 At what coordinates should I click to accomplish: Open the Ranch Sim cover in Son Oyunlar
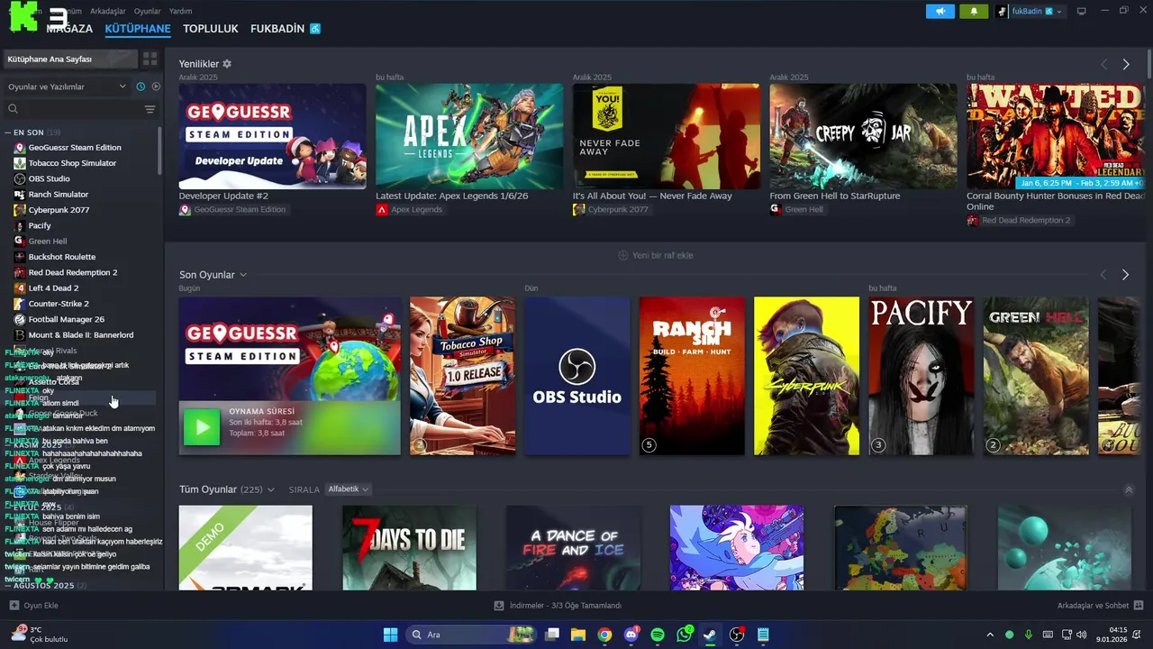(692, 376)
